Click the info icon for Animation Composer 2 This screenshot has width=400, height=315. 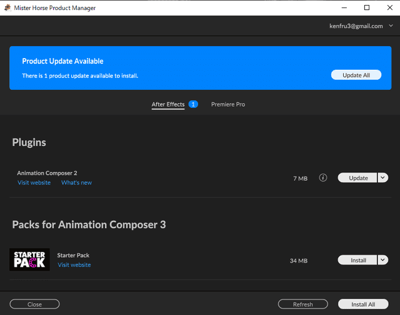click(323, 178)
